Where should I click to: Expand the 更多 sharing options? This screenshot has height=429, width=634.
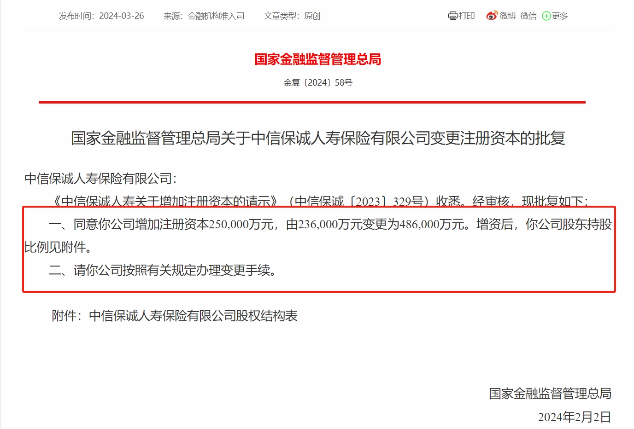pos(560,16)
